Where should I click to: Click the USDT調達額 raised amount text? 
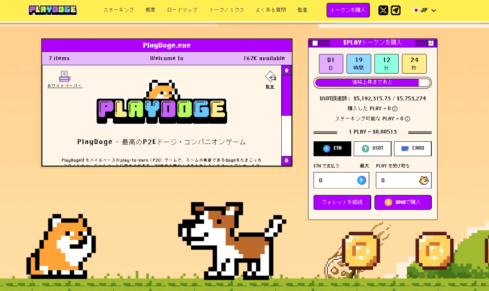tap(373, 99)
